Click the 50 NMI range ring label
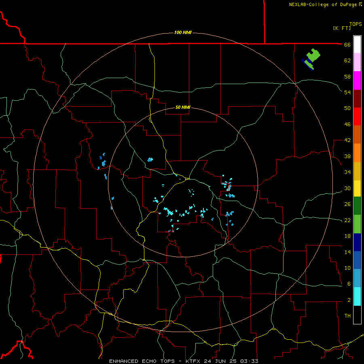The width and height of the screenshot is (364, 364). 183,107
